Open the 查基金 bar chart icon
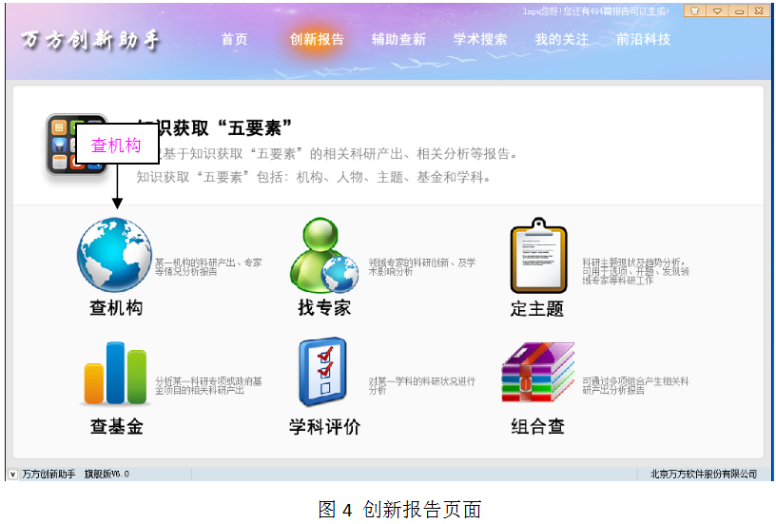 [x=115, y=374]
